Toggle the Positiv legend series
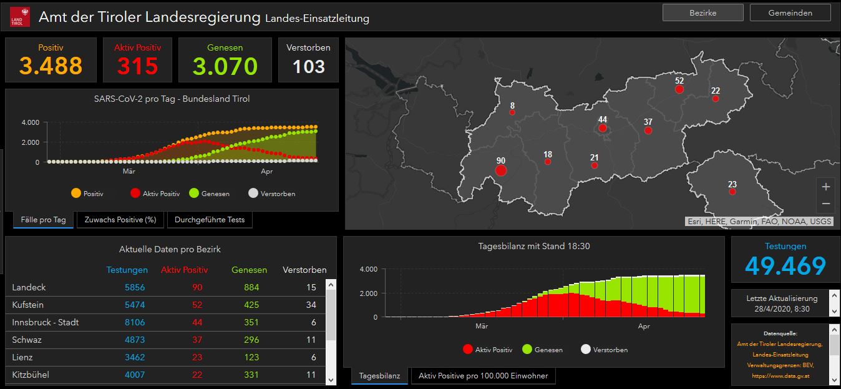This screenshot has height=389, width=841. click(x=87, y=194)
